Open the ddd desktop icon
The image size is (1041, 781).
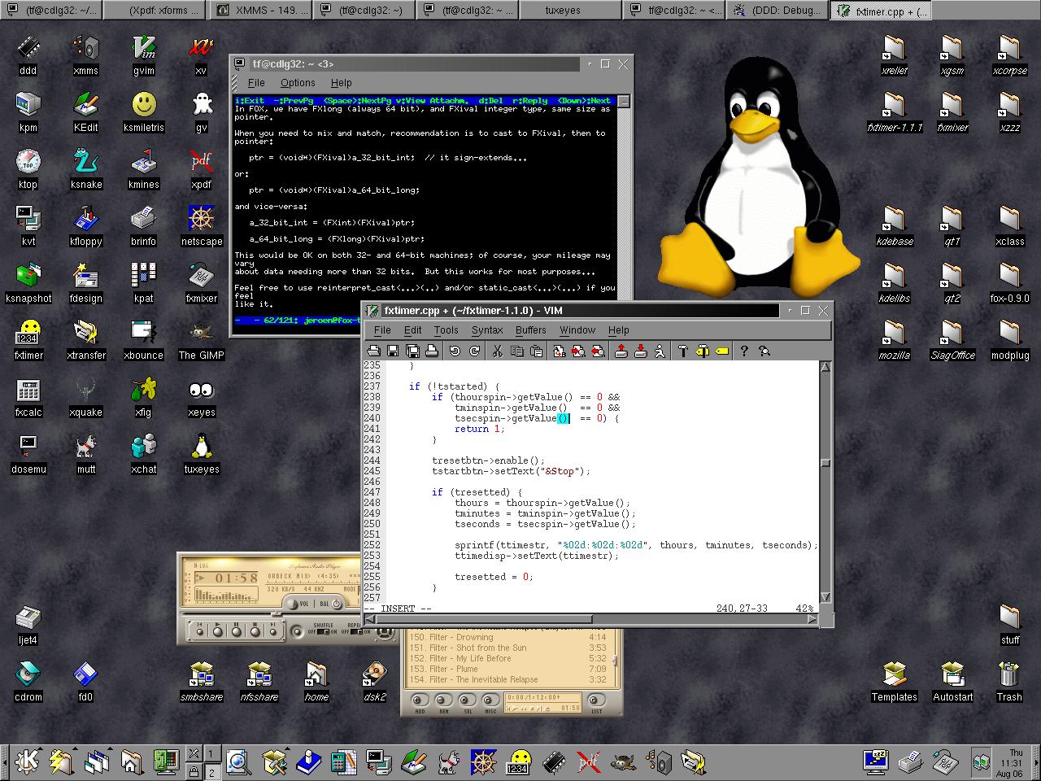pos(28,55)
